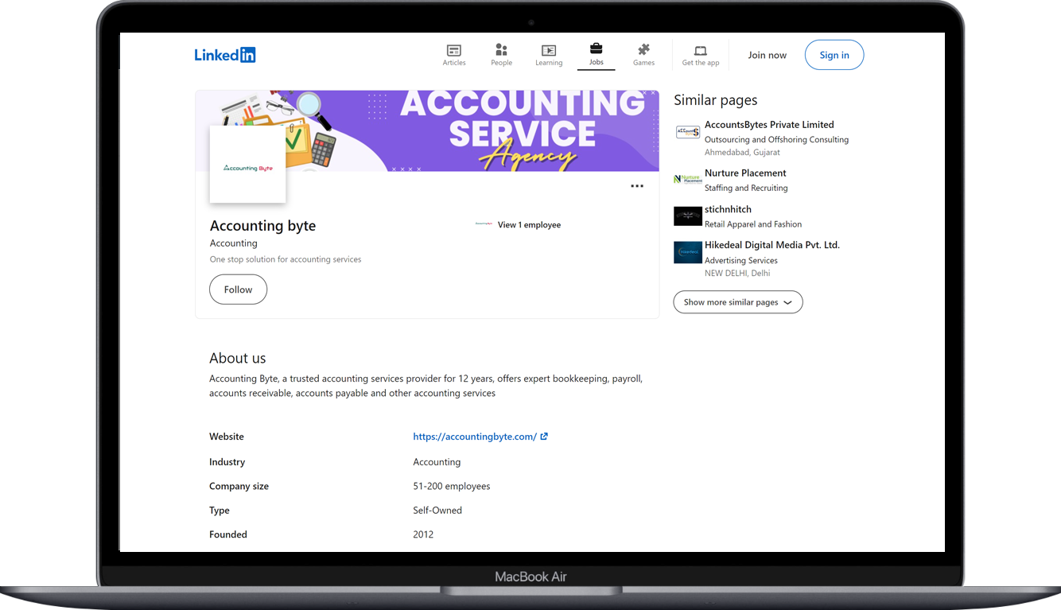Viewport: 1061px width, 610px height.
Task: Expand Show more similar pages
Action: click(737, 302)
